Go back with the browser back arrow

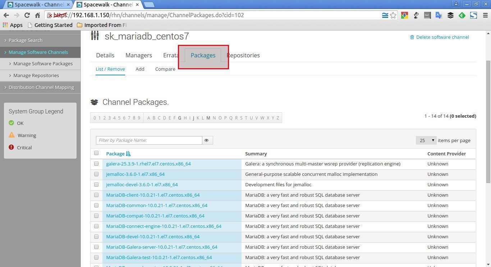pos(6,15)
